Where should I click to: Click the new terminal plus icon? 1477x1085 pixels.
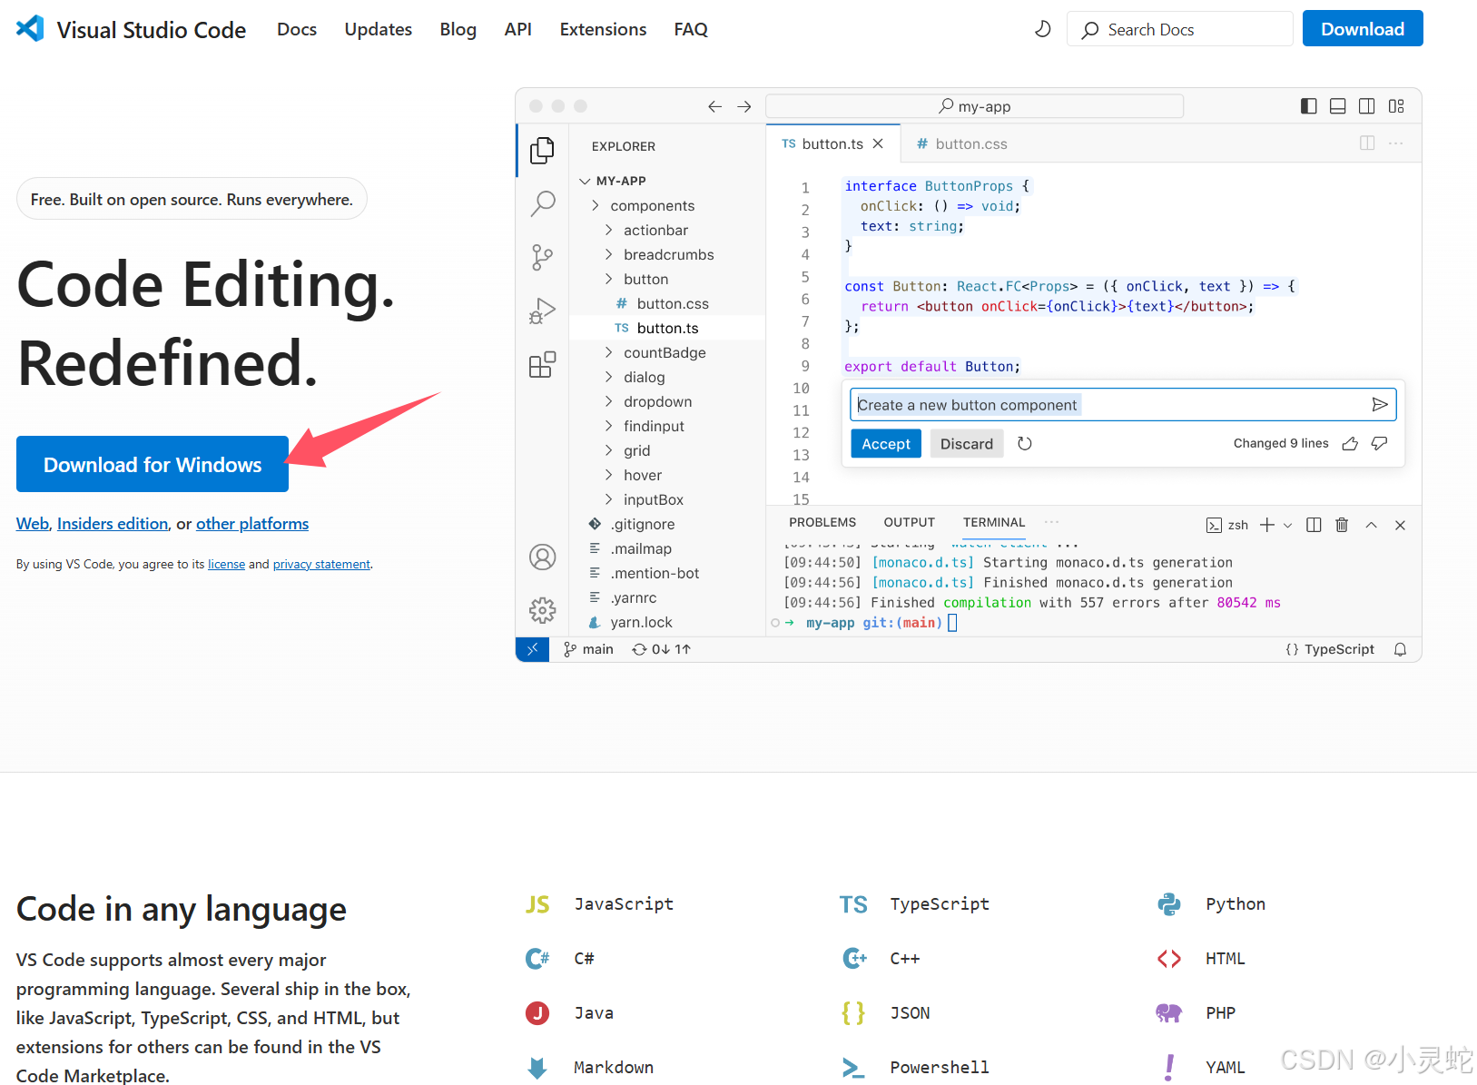coord(1267,525)
